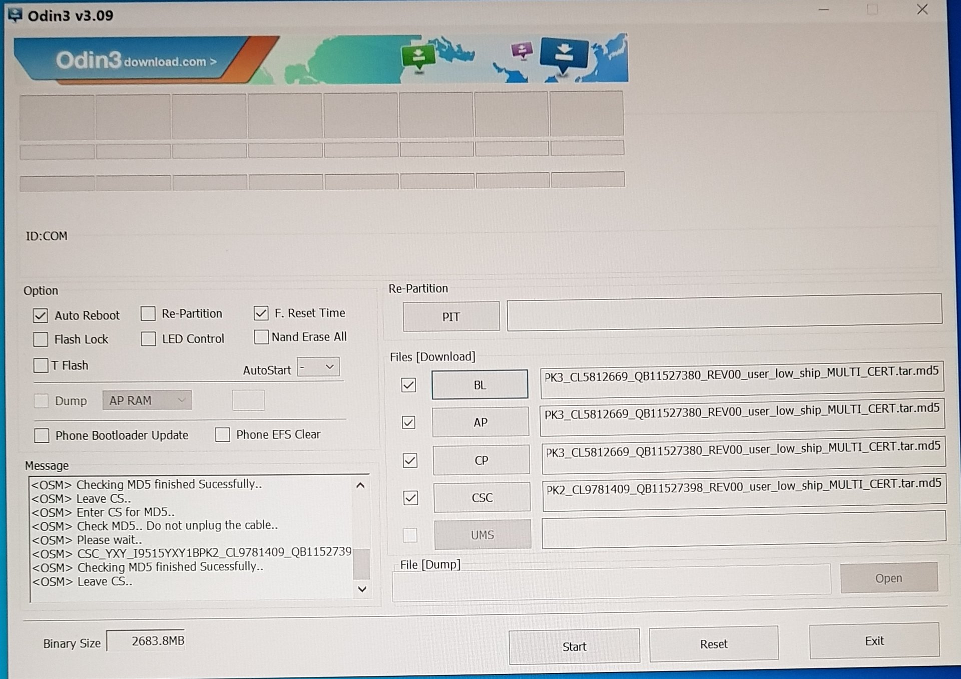This screenshot has height=679, width=961.
Task: Click the AP file button
Action: [x=480, y=422]
